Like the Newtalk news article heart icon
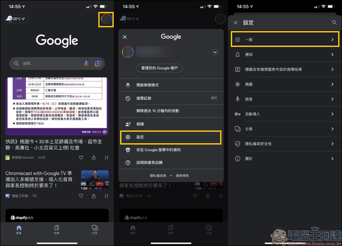The width and height of the screenshot is (342, 246). (81, 157)
